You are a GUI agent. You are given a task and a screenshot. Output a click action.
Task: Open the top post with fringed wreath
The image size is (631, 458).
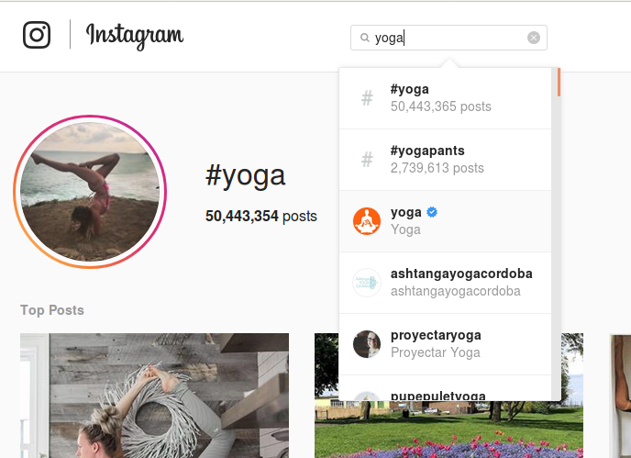point(154,396)
